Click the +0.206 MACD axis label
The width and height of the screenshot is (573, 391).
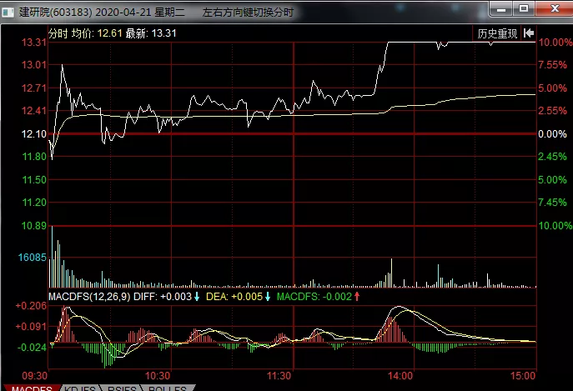point(31,306)
